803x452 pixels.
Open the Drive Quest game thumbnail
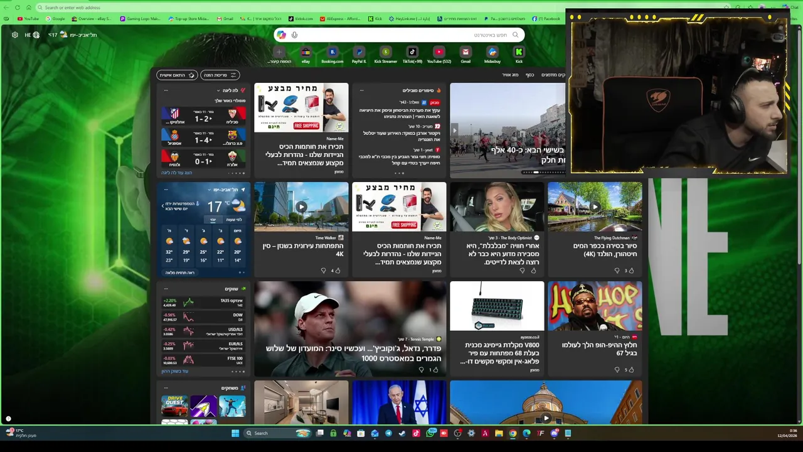(x=174, y=406)
